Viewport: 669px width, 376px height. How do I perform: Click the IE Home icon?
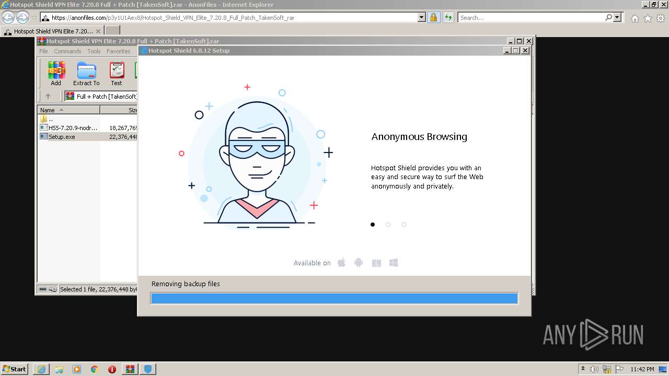pyautogui.click(x=635, y=18)
